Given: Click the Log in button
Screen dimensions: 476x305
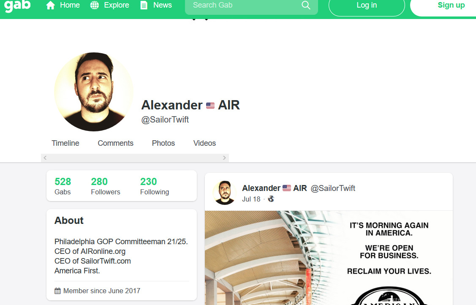Looking at the screenshot, I should click(x=367, y=5).
